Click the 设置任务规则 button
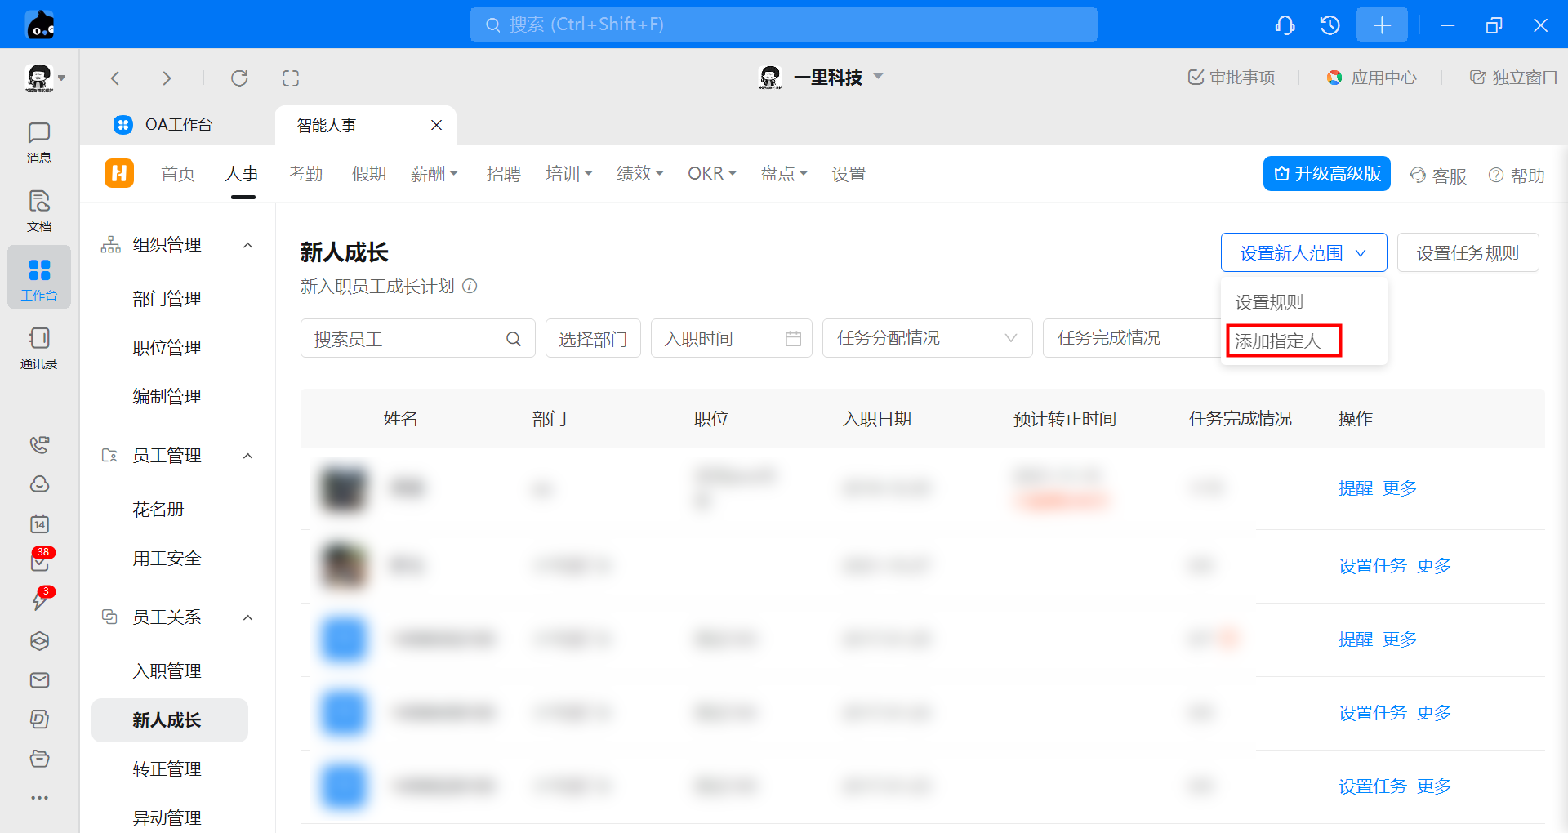The height and width of the screenshot is (833, 1568). click(x=1468, y=253)
